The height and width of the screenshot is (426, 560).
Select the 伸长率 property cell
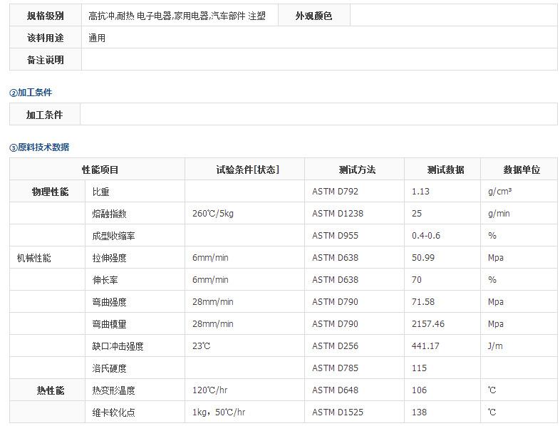135,280
